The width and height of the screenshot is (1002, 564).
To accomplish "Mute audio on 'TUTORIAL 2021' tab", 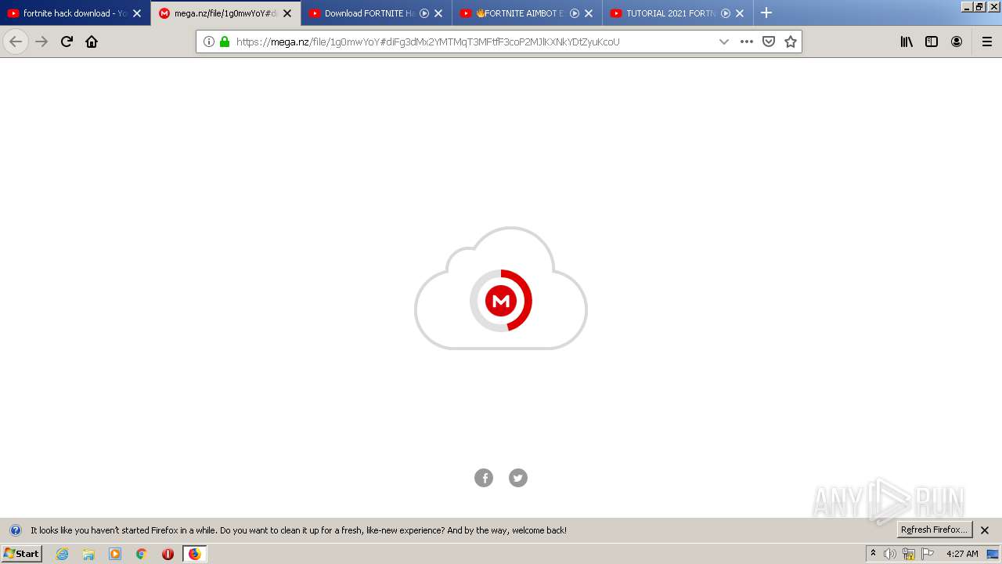I will click(x=726, y=13).
